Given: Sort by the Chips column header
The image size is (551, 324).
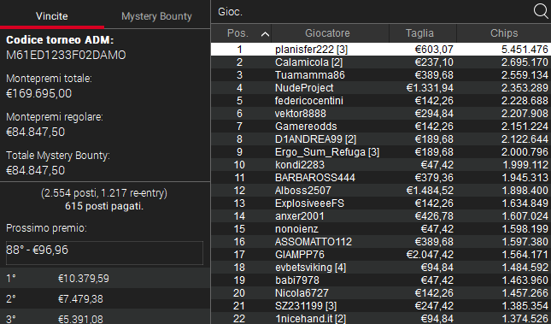Looking at the screenshot, I should pyautogui.click(x=504, y=33).
